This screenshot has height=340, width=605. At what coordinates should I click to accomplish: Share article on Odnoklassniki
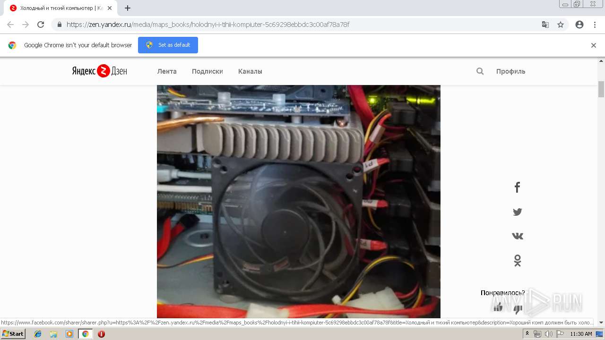pyautogui.click(x=518, y=261)
